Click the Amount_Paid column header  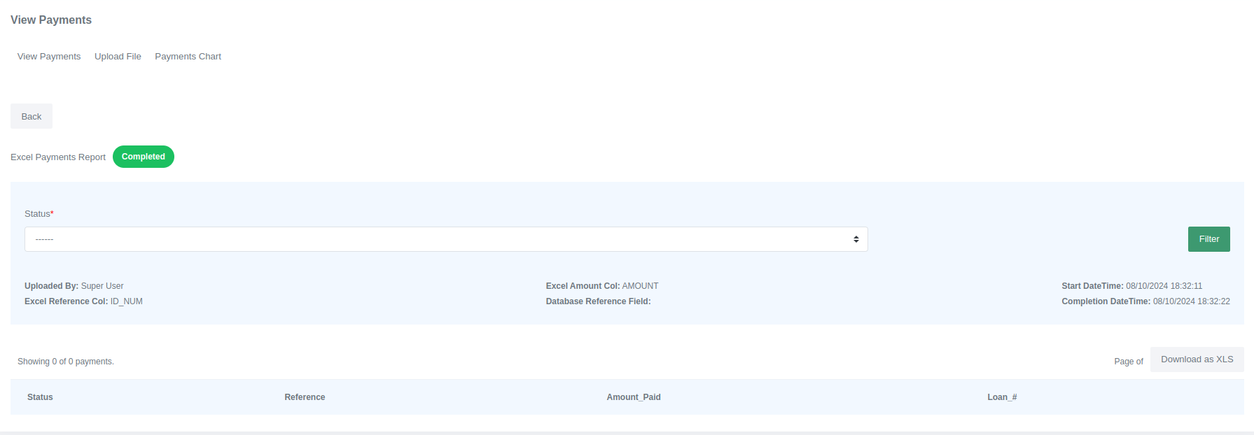[634, 397]
